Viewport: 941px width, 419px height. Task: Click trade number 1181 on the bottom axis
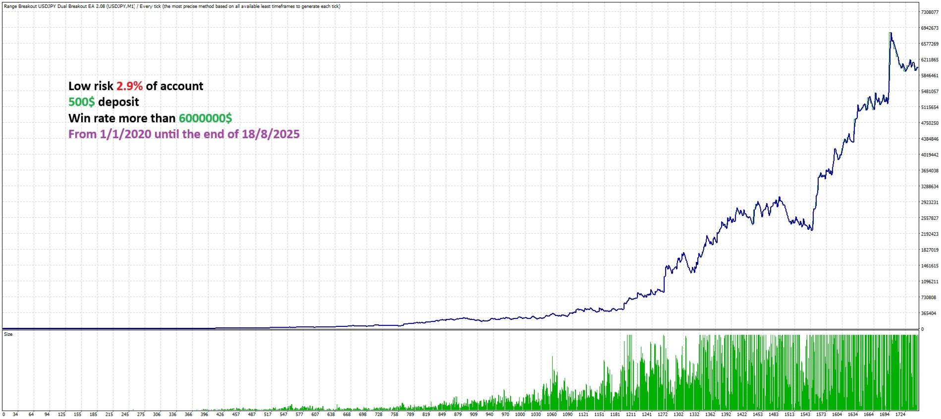tap(615, 415)
